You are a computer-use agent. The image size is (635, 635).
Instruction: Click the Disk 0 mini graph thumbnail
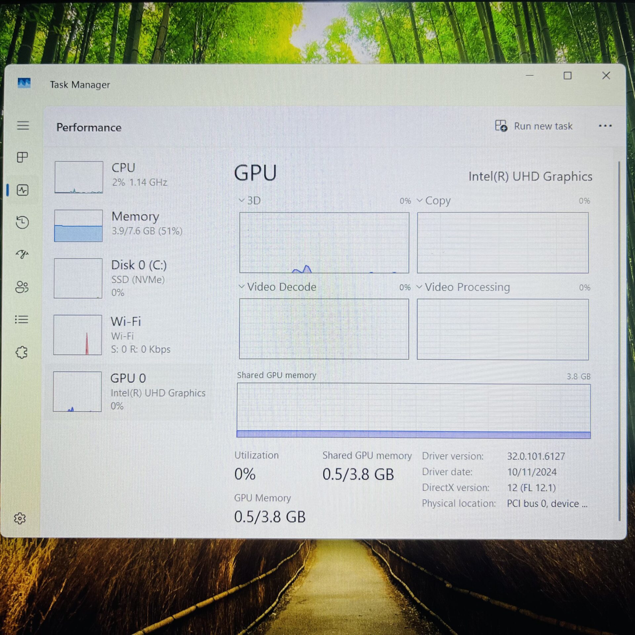78,278
